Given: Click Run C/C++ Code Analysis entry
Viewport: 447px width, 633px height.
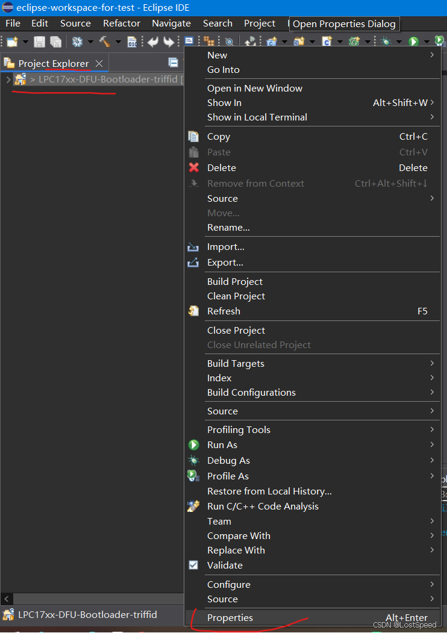Looking at the screenshot, I should (x=312, y=507).
